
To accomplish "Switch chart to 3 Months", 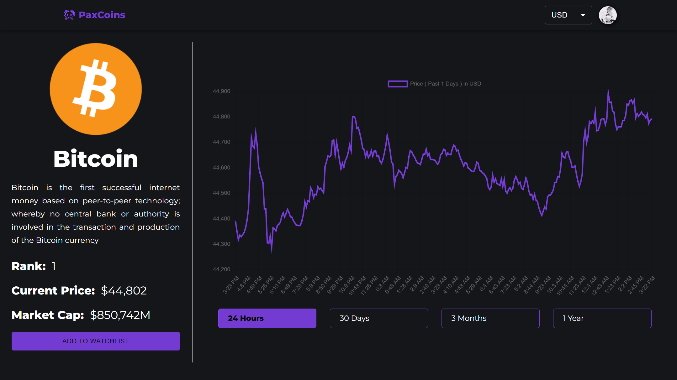I will click(x=490, y=318).
